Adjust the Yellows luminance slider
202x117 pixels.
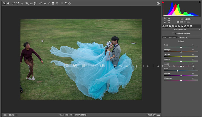tap(181, 57)
